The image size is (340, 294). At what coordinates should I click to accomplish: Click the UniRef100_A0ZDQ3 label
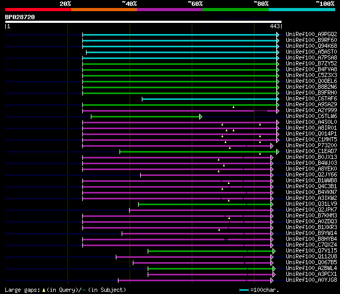point(311,222)
